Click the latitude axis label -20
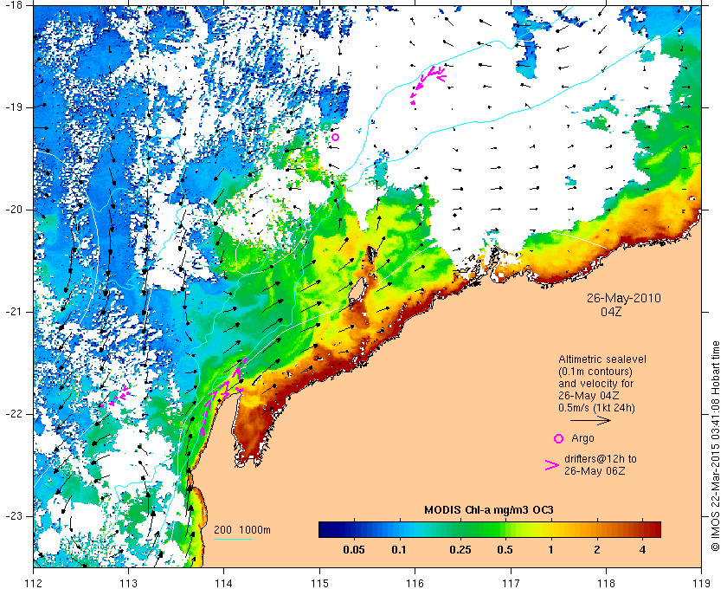This screenshot has width=727, height=589. 12,210
